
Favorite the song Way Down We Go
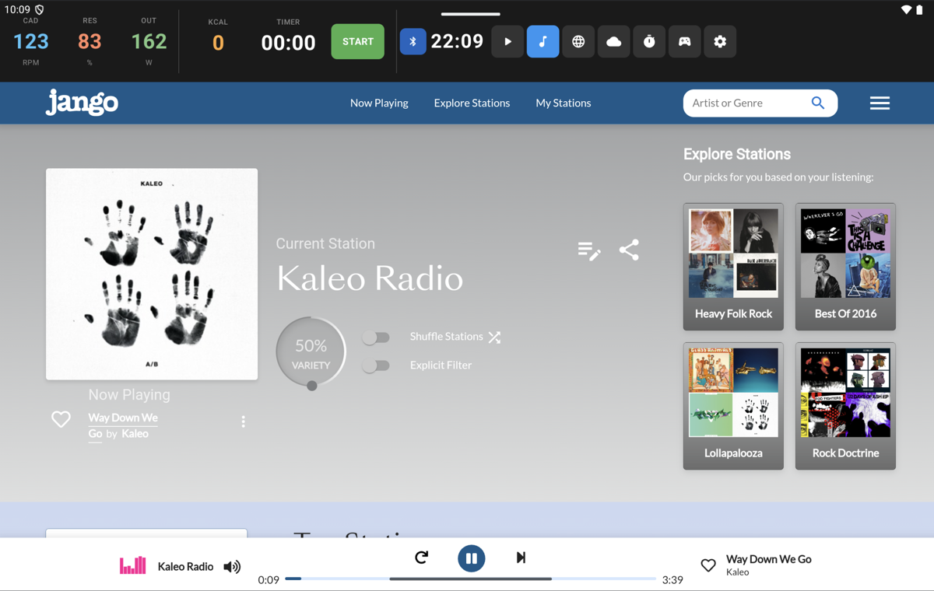coord(61,419)
